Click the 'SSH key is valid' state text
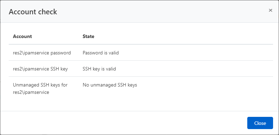Viewport: 279px width, 135px height. [99, 69]
